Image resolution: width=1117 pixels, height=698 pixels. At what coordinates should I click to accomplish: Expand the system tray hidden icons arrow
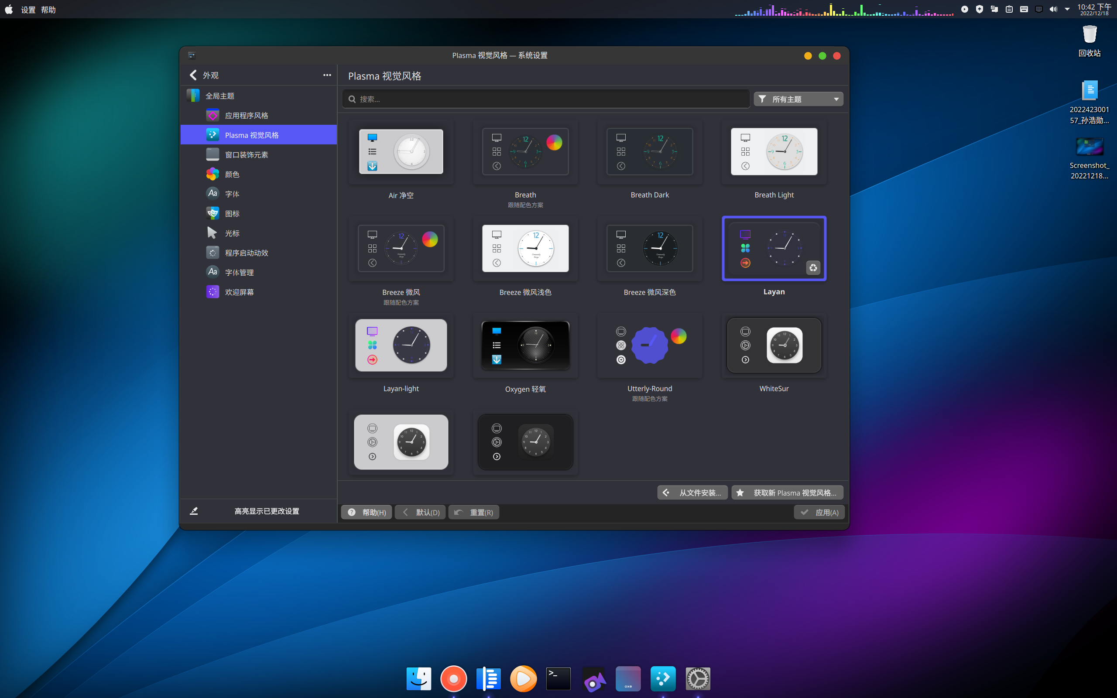click(x=1067, y=9)
